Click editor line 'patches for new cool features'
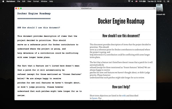 point(49,83)
